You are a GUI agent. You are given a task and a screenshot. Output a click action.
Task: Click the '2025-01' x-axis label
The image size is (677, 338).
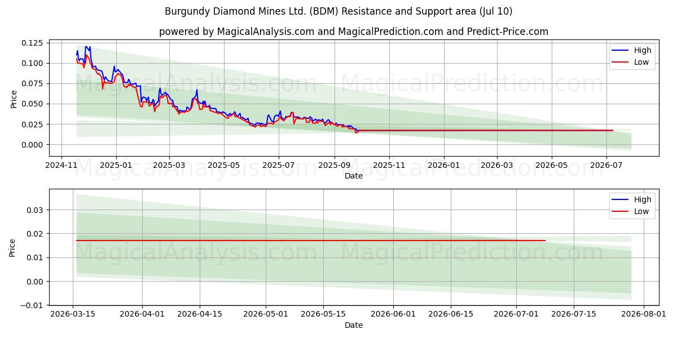[x=116, y=166]
